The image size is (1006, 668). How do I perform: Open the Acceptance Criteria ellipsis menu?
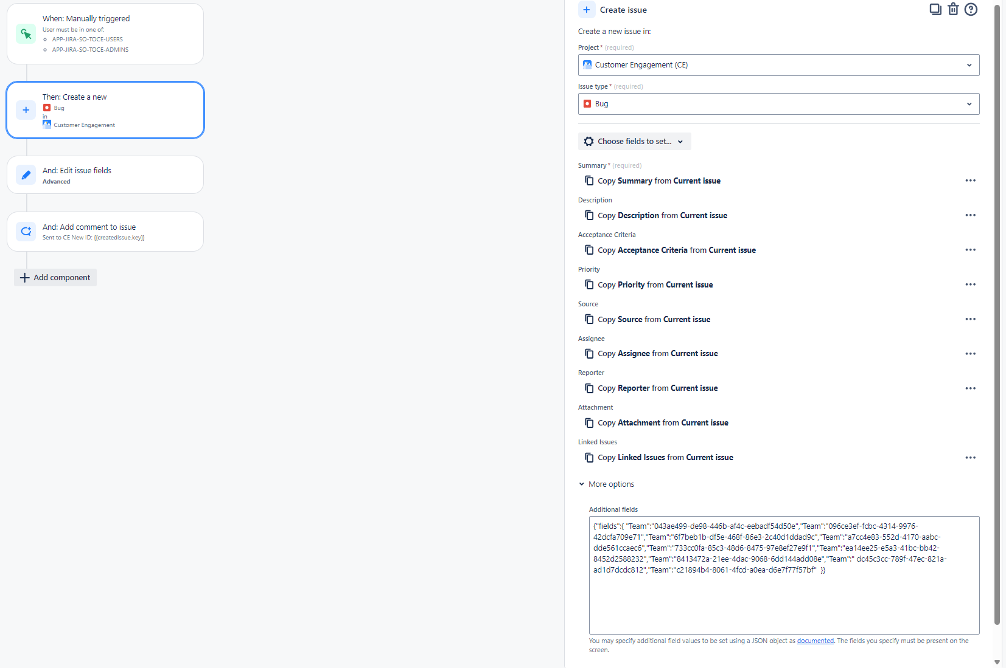(970, 250)
